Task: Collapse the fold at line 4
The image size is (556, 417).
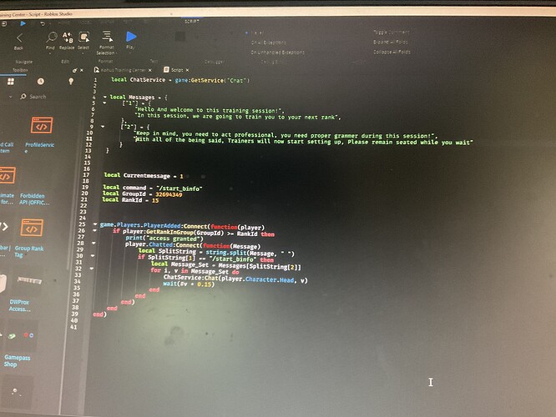Action: pyautogui.click(x=105, y=97)
